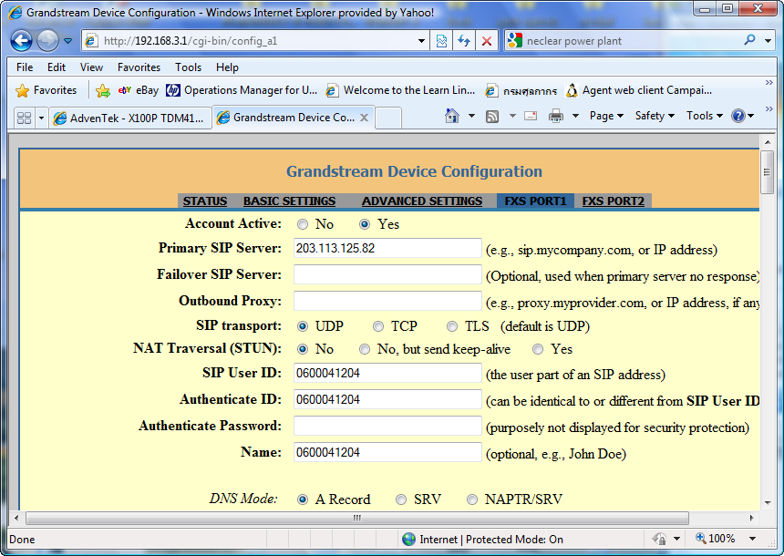Open the Tools menu in menu bar
Image resolution: width=784 pixels, height=556 pixels.
(x=188, y=67)
